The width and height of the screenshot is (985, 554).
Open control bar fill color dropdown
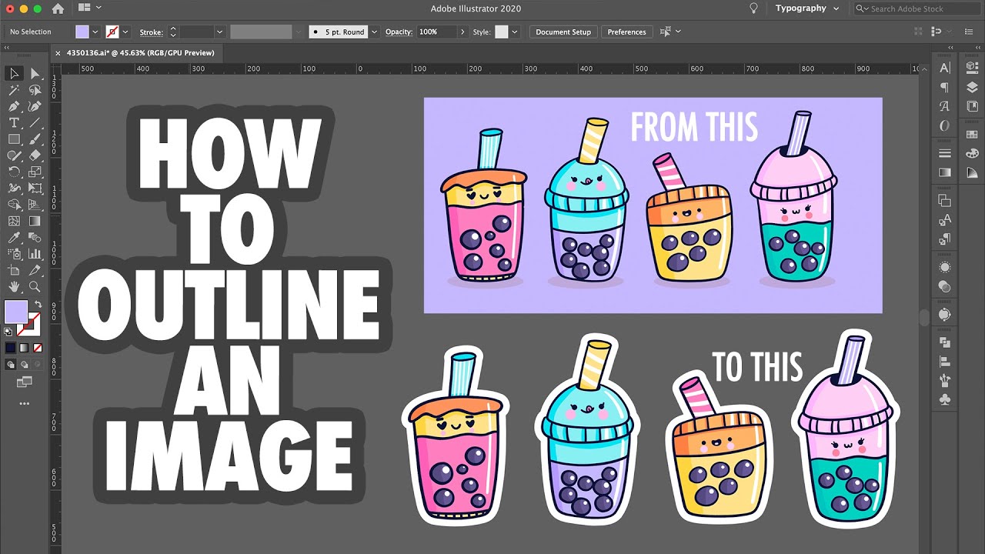(95, 32)
